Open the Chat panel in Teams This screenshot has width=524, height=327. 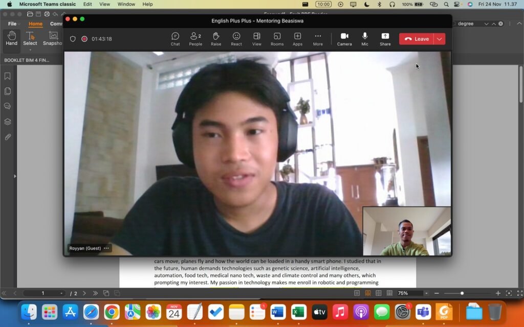pos(175,39)
